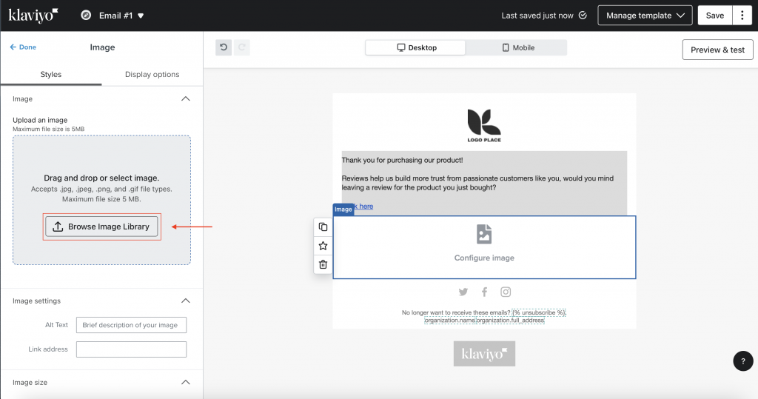This screenshot has width=758, height=399.
Task: Collapse the Image settings section
Action: click(x=186, y=301)
